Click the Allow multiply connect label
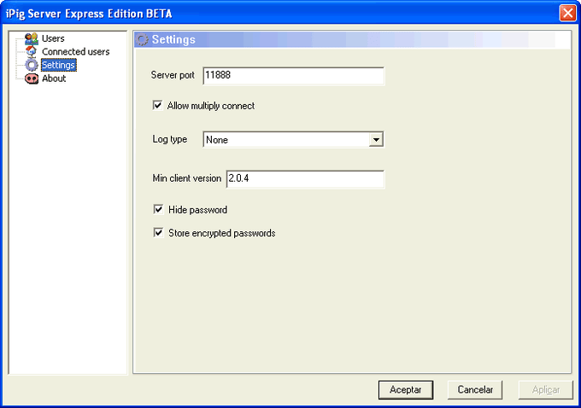The image size is (581, 408). (x=211, y=106)
